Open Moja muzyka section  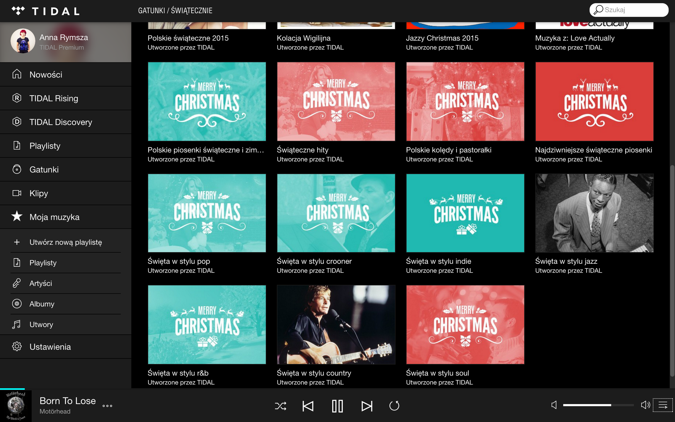pyautogui.click(x=66, y=217)
